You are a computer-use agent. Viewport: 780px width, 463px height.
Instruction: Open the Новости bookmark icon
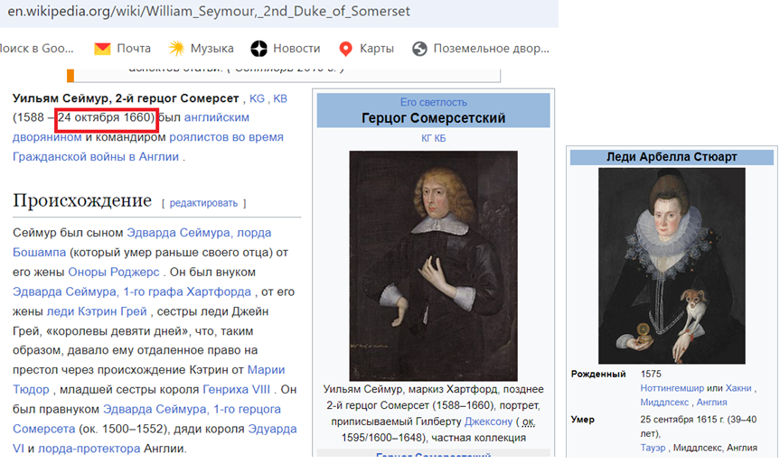coord(258,49)
